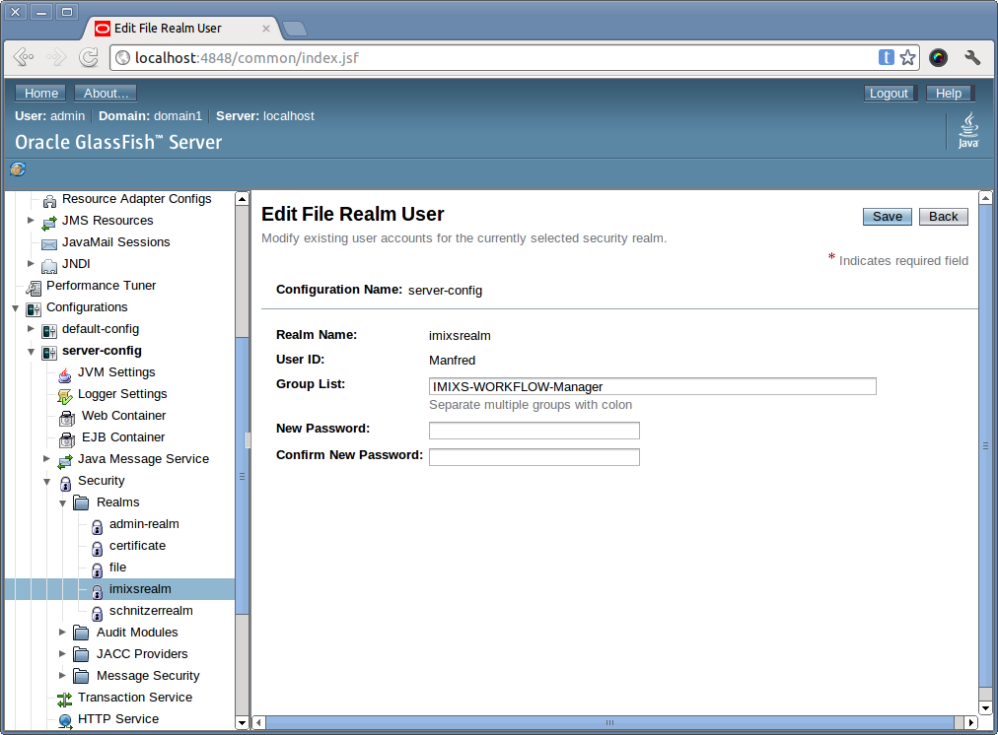
Task: Expand the default-config node
Action: (31, 329)
